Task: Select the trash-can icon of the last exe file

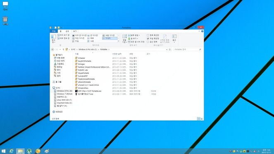Action: click(x=76, y=94)
